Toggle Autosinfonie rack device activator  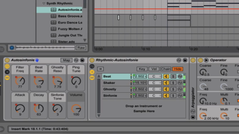7,60
